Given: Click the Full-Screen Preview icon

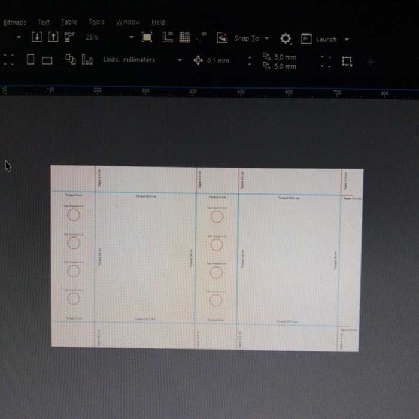Looking at the screenshot, I should pos(147,38).
